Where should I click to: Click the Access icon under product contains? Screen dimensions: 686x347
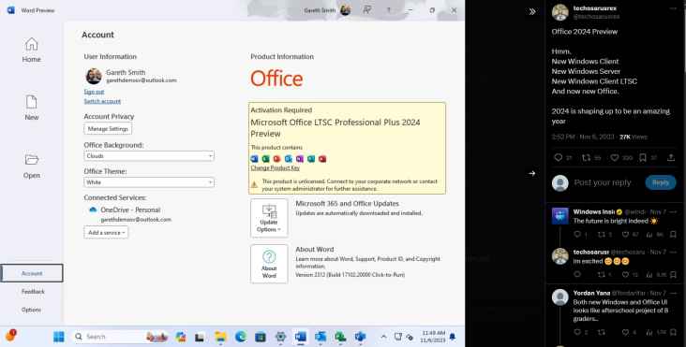tap(322, 159)
